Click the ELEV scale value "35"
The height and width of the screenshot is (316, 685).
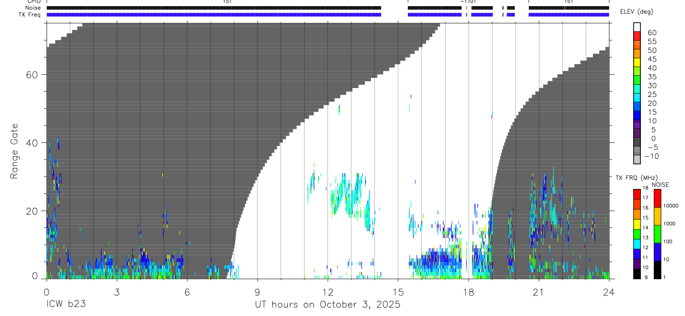pos(652,76)
